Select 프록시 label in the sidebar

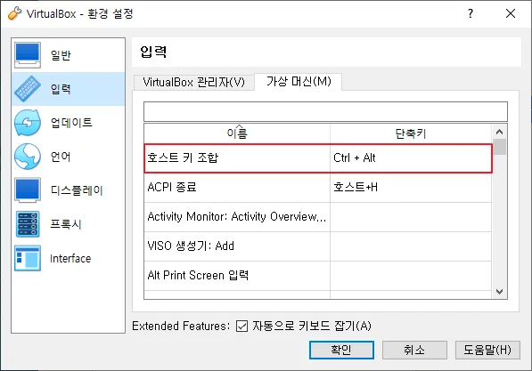tap(66, 224)
